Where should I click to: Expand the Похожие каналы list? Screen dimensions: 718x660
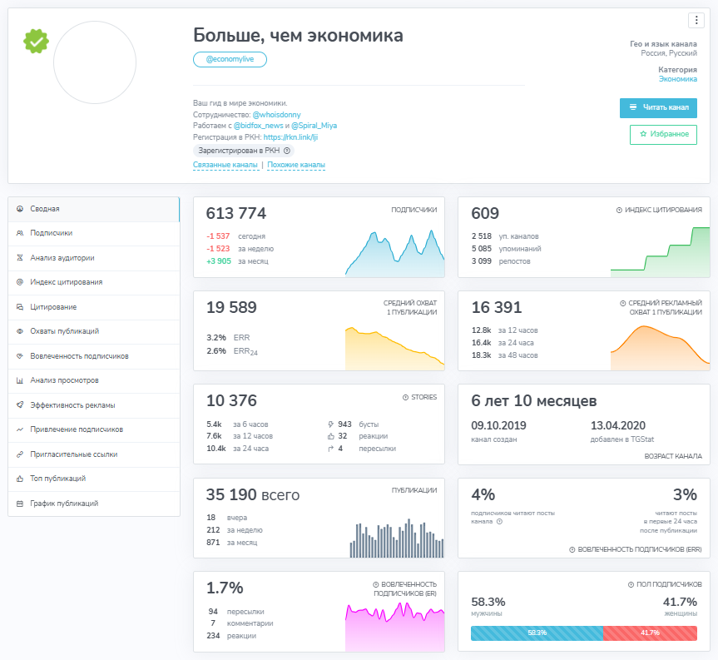tap(296, 165)
